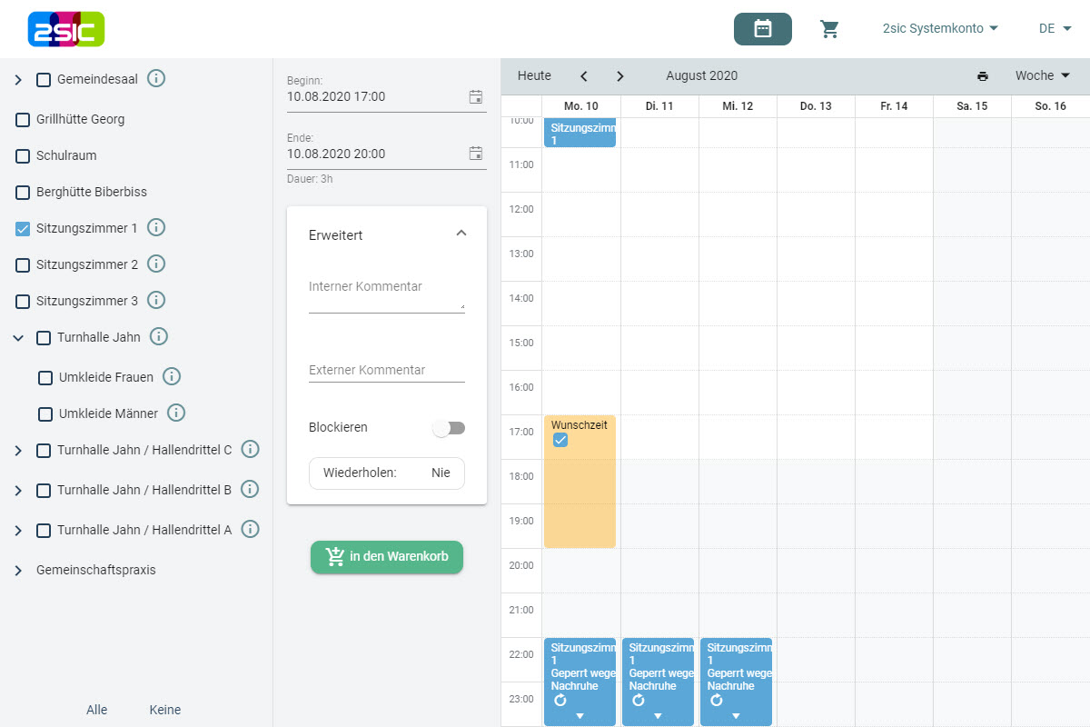Screen dimensions: 1090x727
Task: Uncheck the Sitzungszimmer 1 checkbox
Action: (x=24, y=229)
